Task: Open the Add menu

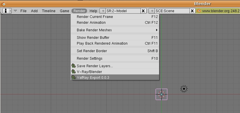Action: 34,11
